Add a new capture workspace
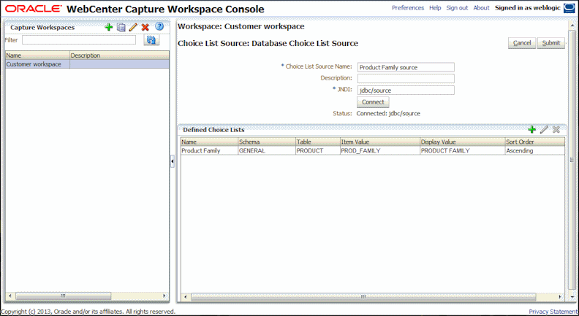Screen dimensions: 579x316 108,27
